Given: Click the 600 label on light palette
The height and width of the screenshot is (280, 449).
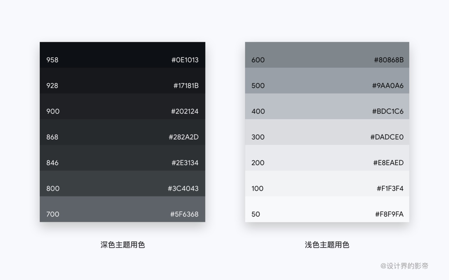Looking at the screenshot, I should 258,60.
